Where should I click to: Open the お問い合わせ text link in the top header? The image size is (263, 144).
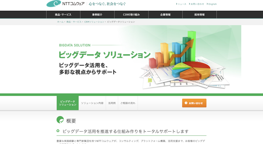pos(197,4)
